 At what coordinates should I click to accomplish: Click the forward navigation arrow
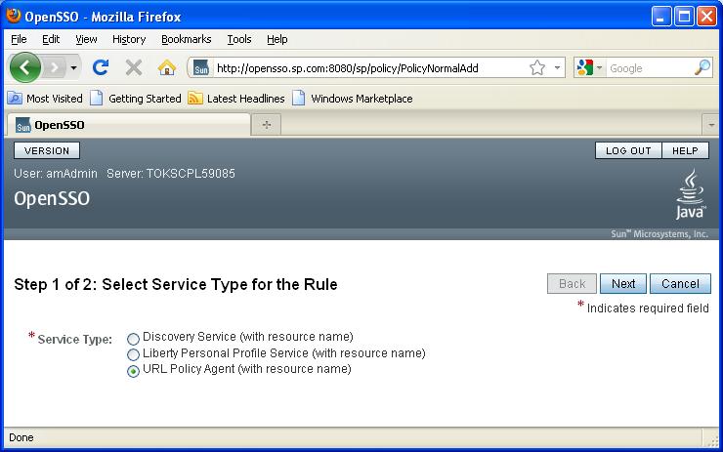click(x=55, y=67)
